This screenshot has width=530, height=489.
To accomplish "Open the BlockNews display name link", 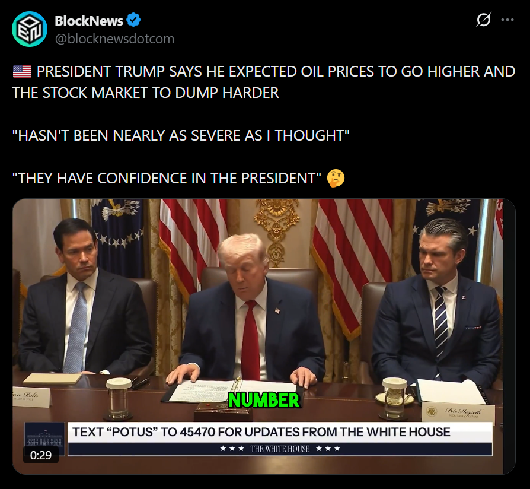I will [89, 21].
